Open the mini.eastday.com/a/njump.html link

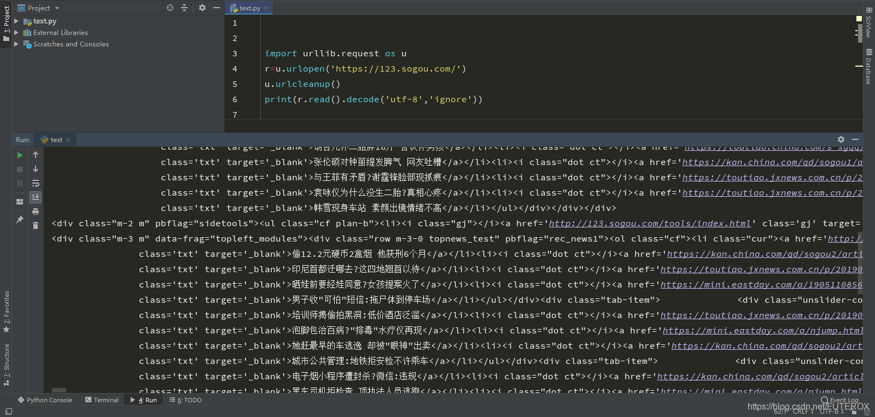(762, 331)
